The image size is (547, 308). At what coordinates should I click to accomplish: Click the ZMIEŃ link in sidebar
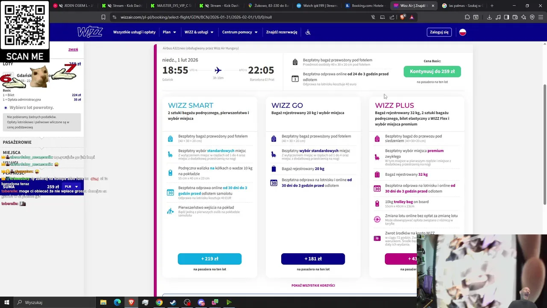click(x=73, y=50)
